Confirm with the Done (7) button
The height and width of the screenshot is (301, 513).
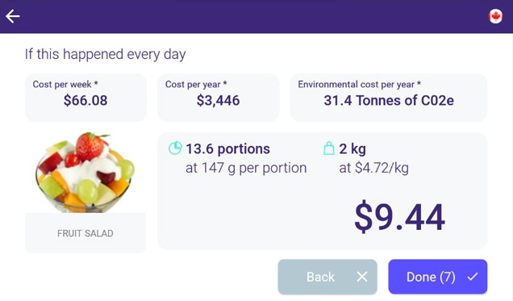[438, 277]
